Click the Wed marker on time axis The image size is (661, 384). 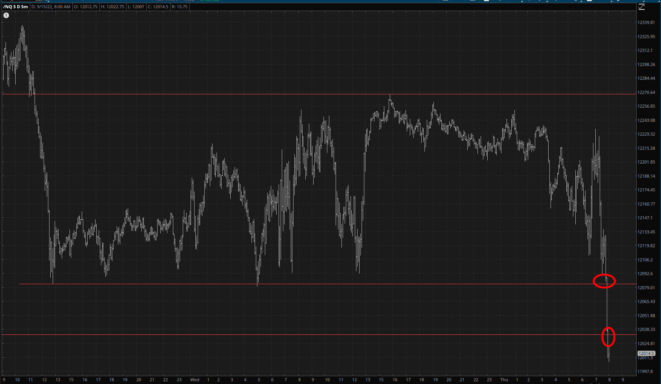point(195,380)
